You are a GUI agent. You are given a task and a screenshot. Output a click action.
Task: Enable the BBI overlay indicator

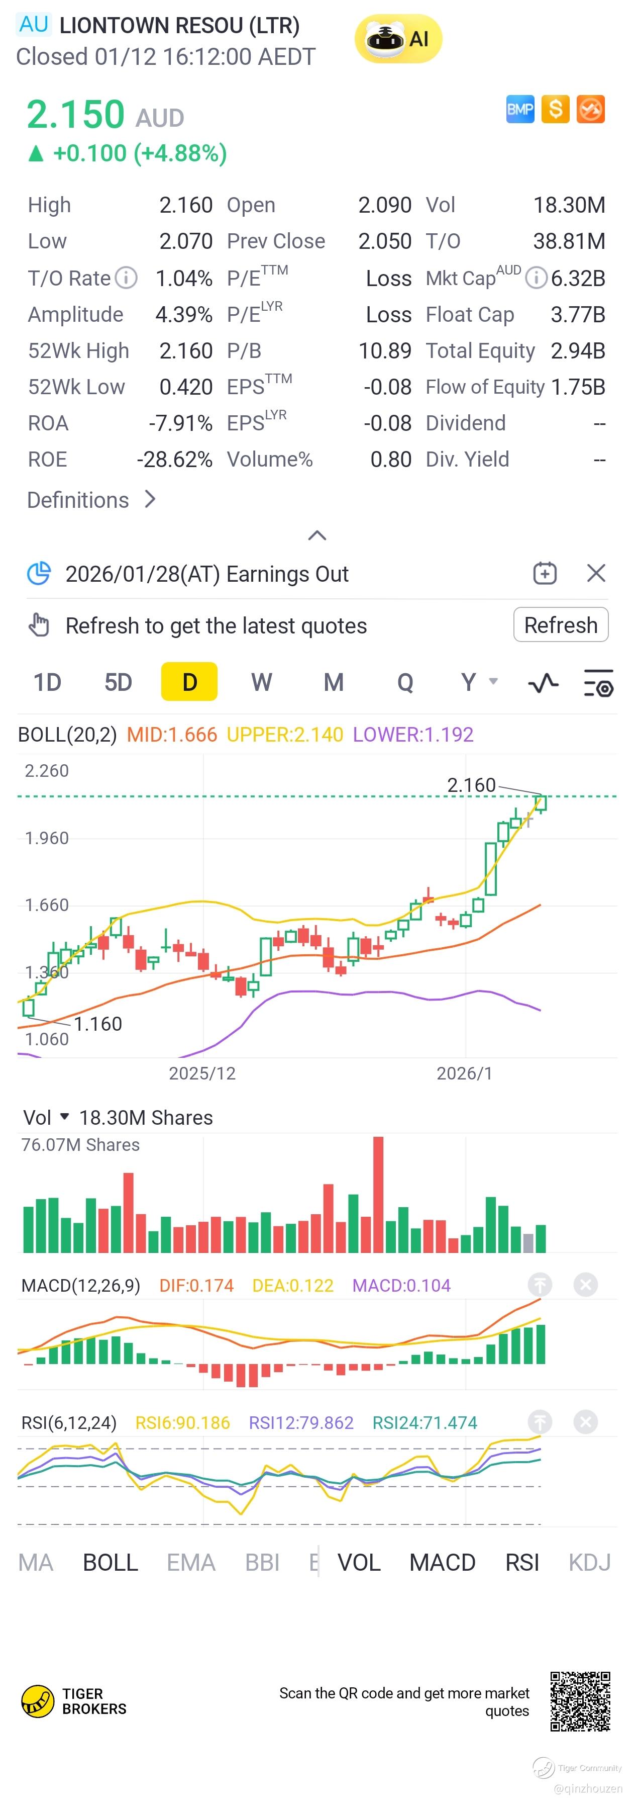262,1562
